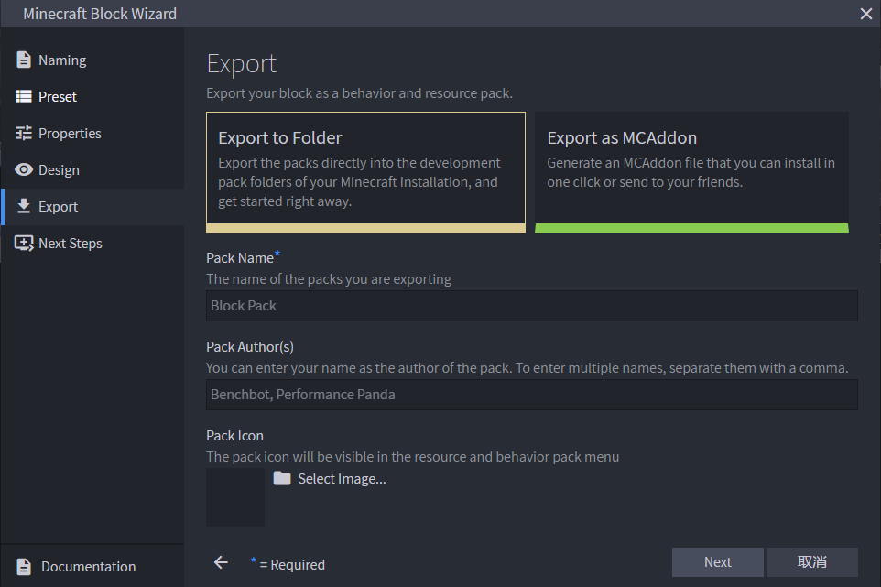Click the "Minecraft Block Wizard" title text
881x587 pixels.
[x=100, y=14]
